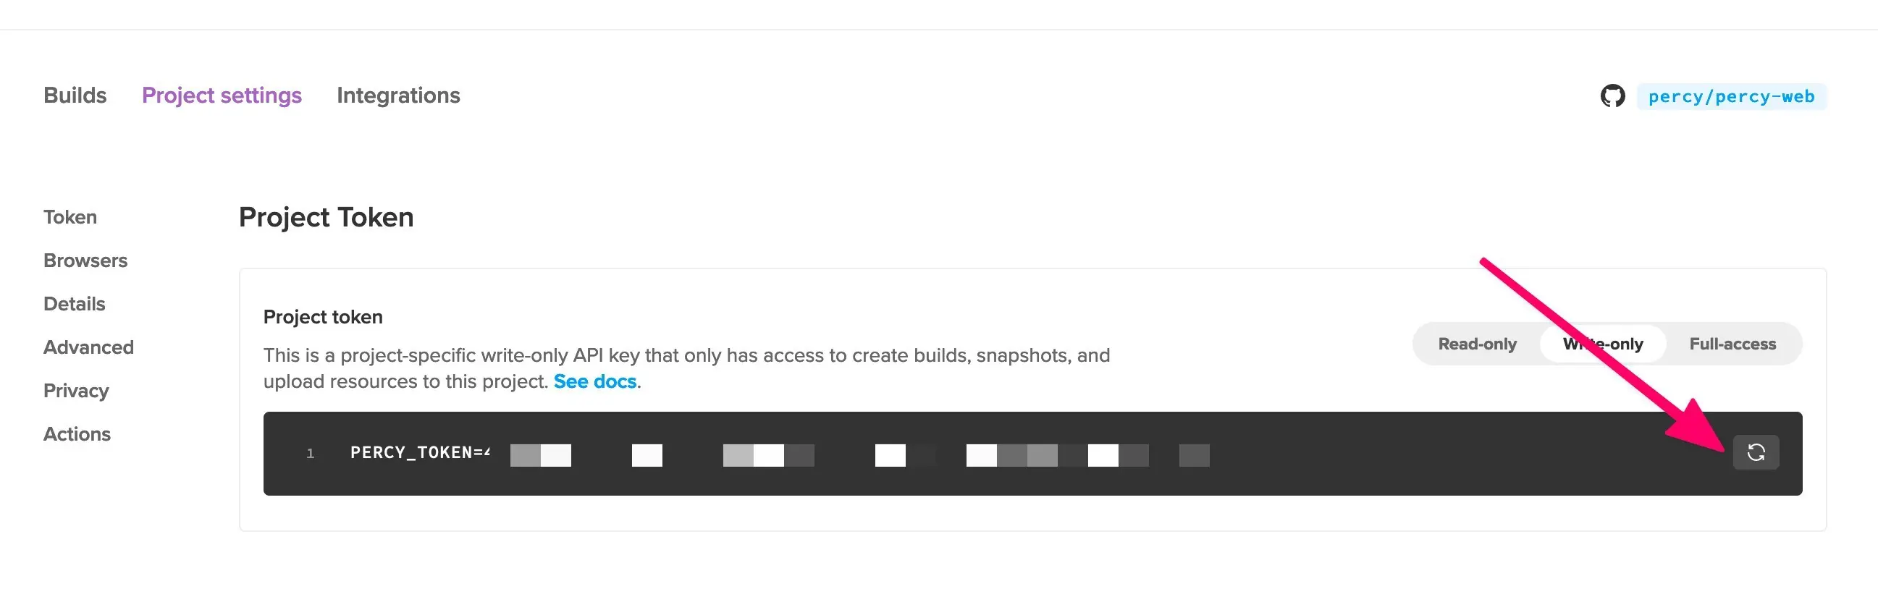Image resolution: width=1878 pixels, height=589 pixels.
Task: Select the Write-only token option
Action: [x=1602, y=344]
